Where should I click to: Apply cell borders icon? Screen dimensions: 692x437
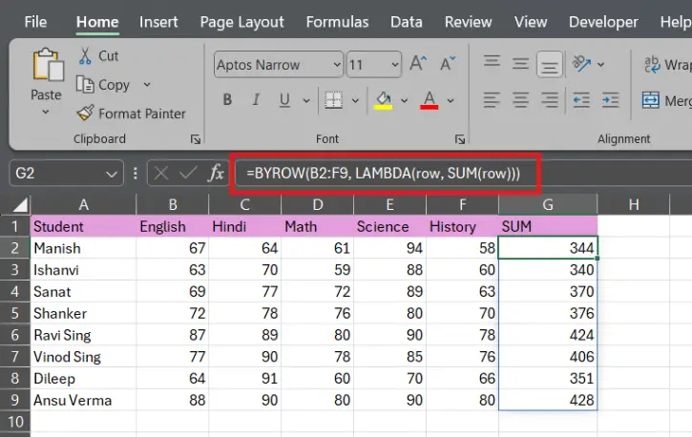point(334,100)
